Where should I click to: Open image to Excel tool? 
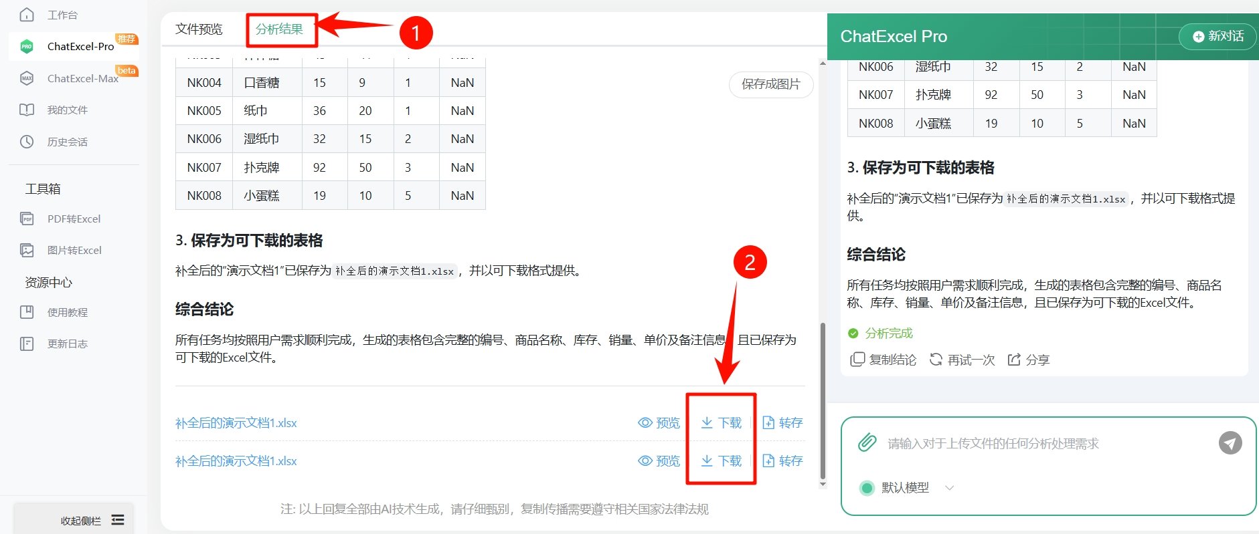pos(74,250)
